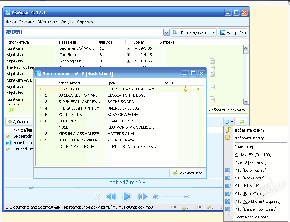Click the play button in the player
Viewport: 290px width, 222px height.
(x=127, y=196)
